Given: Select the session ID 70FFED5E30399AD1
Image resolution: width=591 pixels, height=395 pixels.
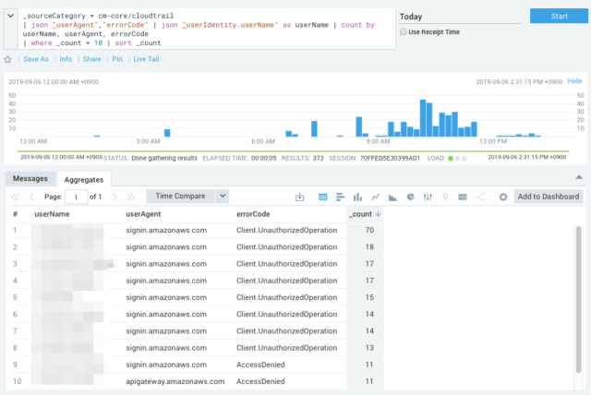Looking at the screenshot, I should 390,158.
